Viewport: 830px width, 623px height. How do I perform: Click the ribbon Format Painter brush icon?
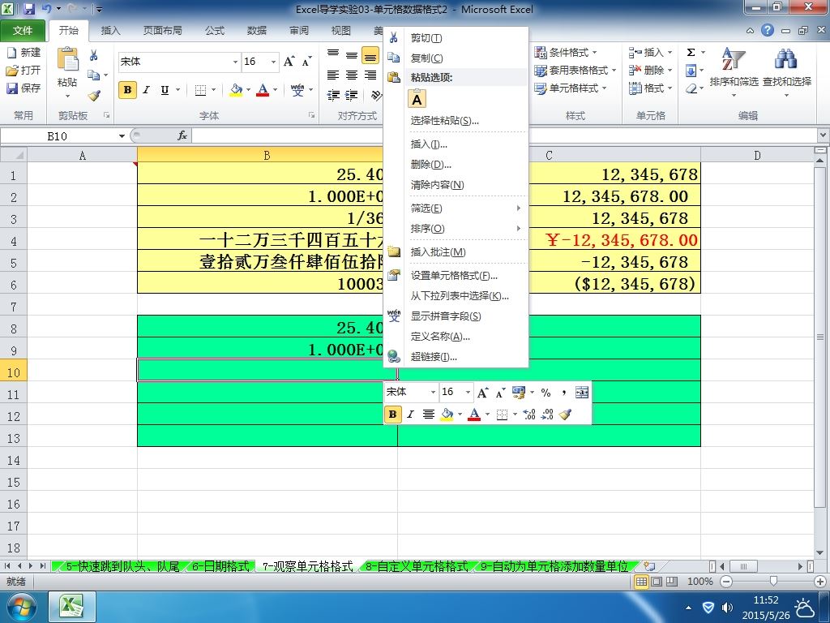tap(94, 96)
